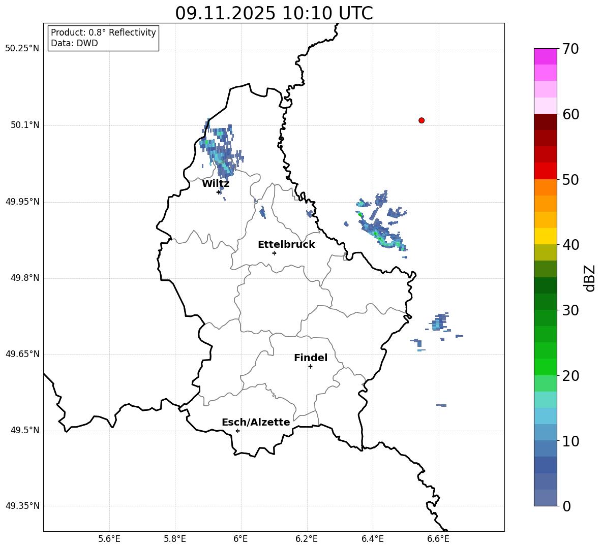
Task: Select the Esch/Alzette city label
Action: coord(256,422)
